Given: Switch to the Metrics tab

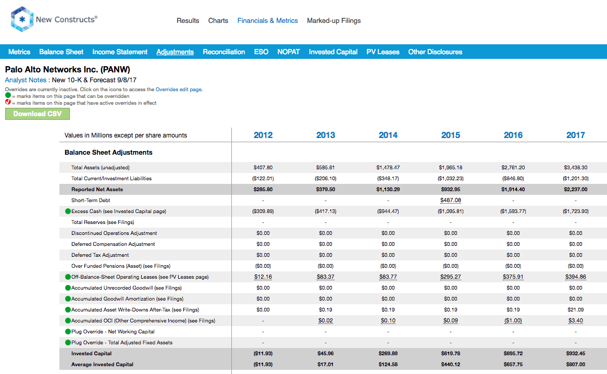Looking at the screenshot, I should click(19, 52).
